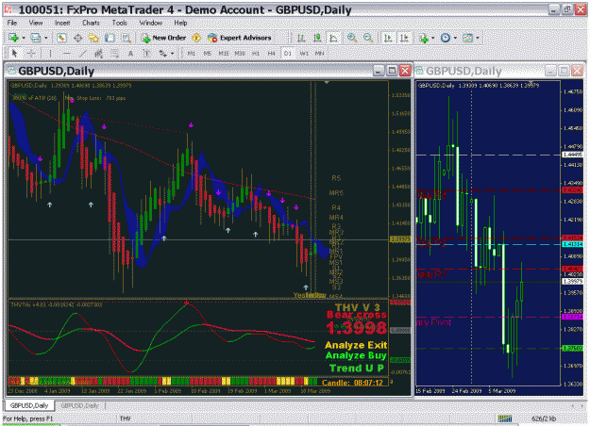Open the Templates dropdown arrow

click(478, 38)
